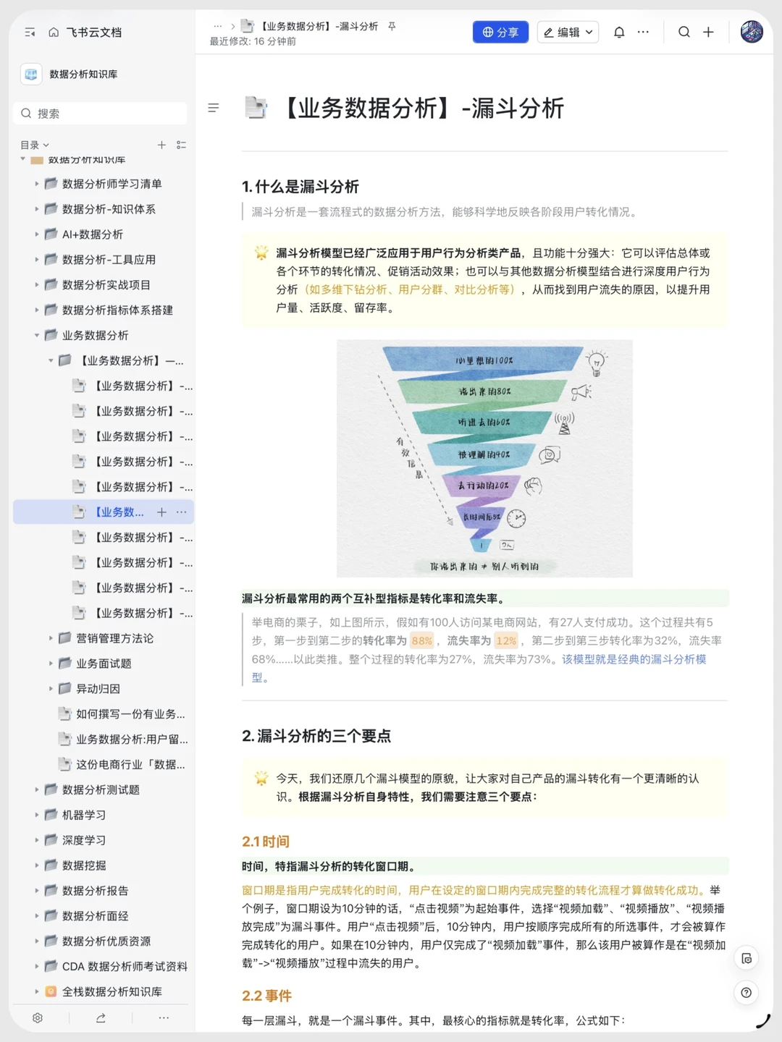Click the breadcrumb title 【业务数据分析】-漏斗分析
This screenshot has width=782, height=1042.
point(319,26)
